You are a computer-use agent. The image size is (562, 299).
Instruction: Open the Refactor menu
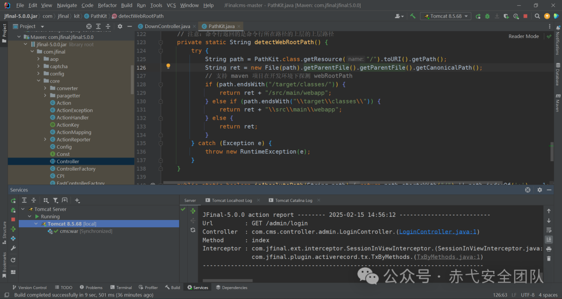click(x=107, y=5)
